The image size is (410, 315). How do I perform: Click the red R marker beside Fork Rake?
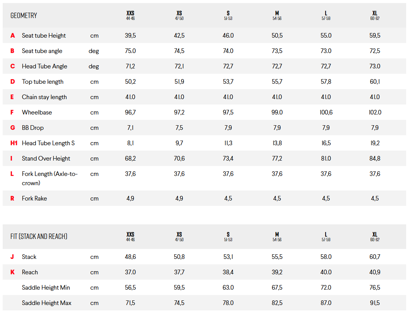[12, 198]
